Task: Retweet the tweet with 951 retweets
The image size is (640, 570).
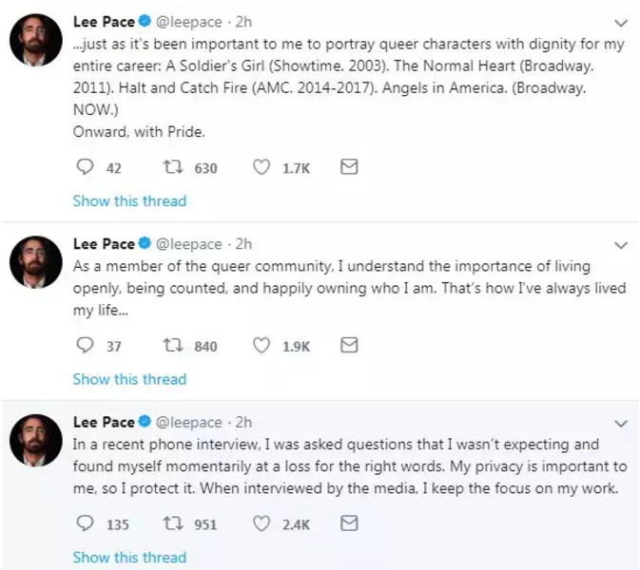Action: [172, 523]
